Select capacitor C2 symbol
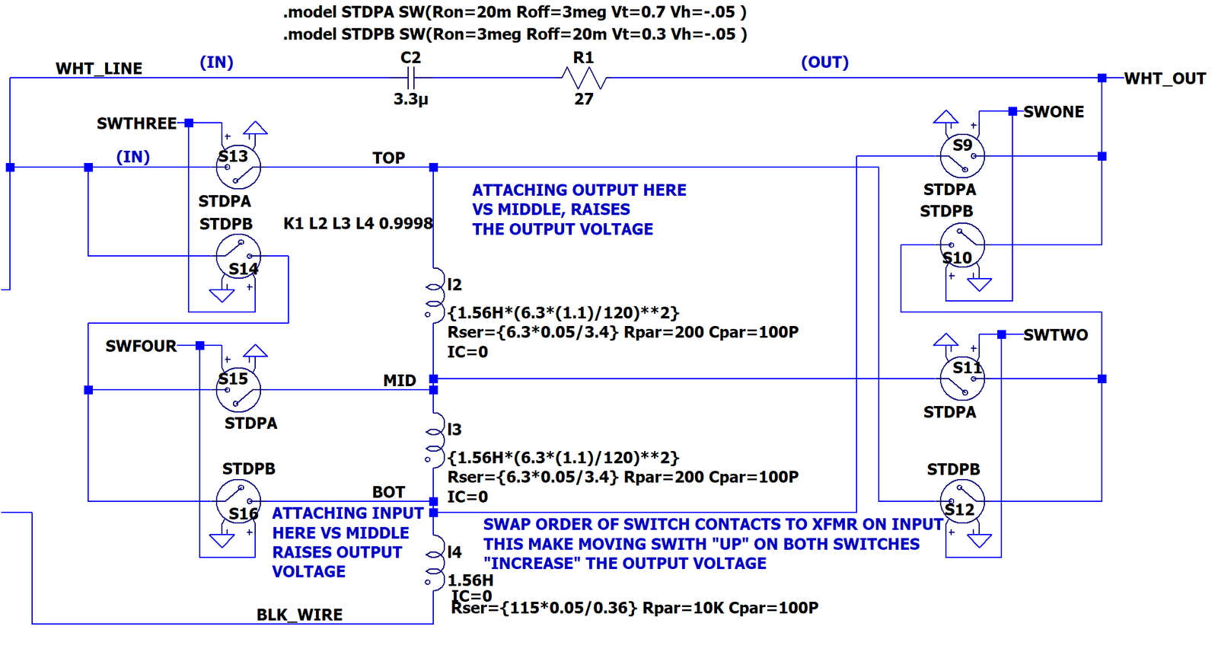This screenshot has width=1218, height=652. (411, 78)
